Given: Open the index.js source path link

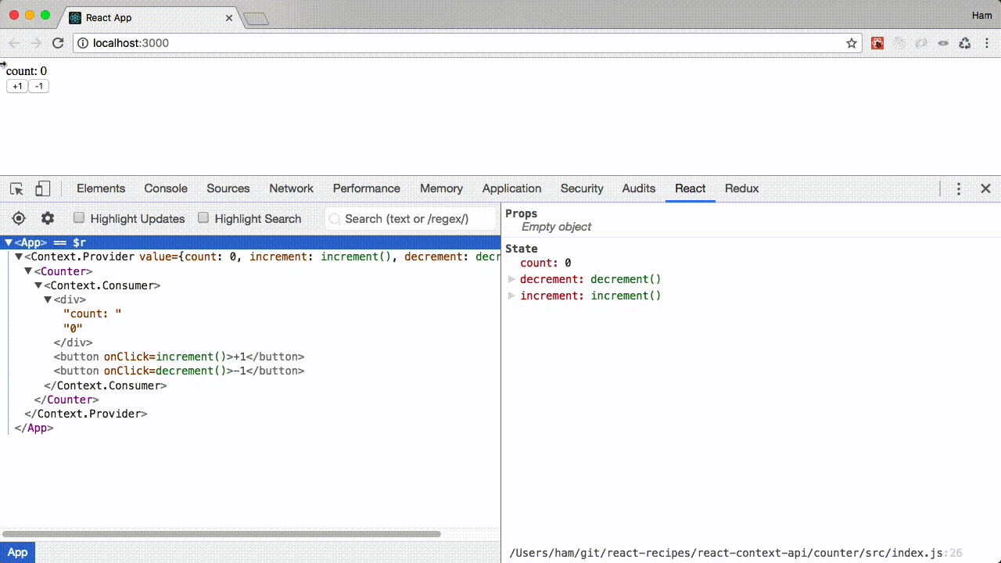Looking at the screenshot, I should [x=736, y=553].
